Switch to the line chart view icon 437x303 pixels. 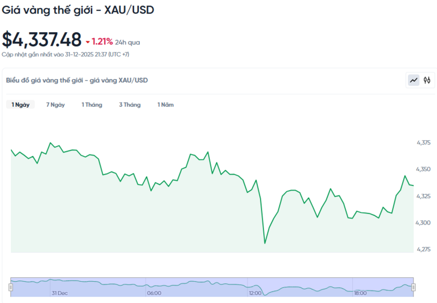tap(414, 81)
